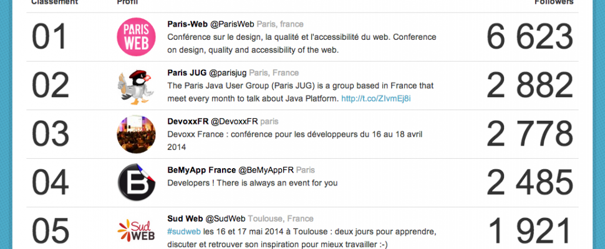Follow the #sudweb hashtag link
Screen dimensions: 605x249
184,232
